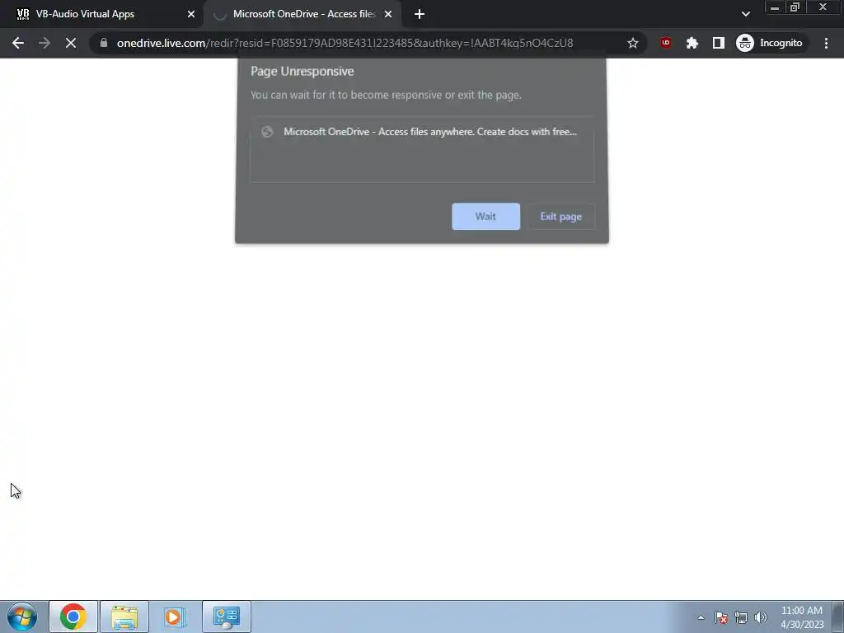Bookmark this page with the star
This screenshot has height=633, width=844.
633,43
